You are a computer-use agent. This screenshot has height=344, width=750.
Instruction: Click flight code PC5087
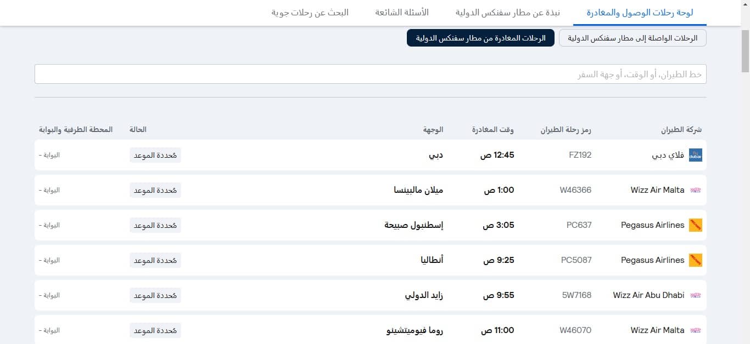pos(577,260)
